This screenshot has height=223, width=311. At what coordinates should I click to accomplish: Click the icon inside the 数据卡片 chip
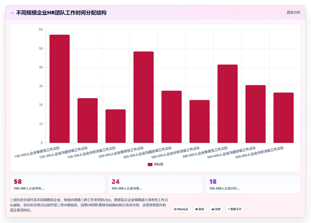pyautogui.click(x=229, y=209)
